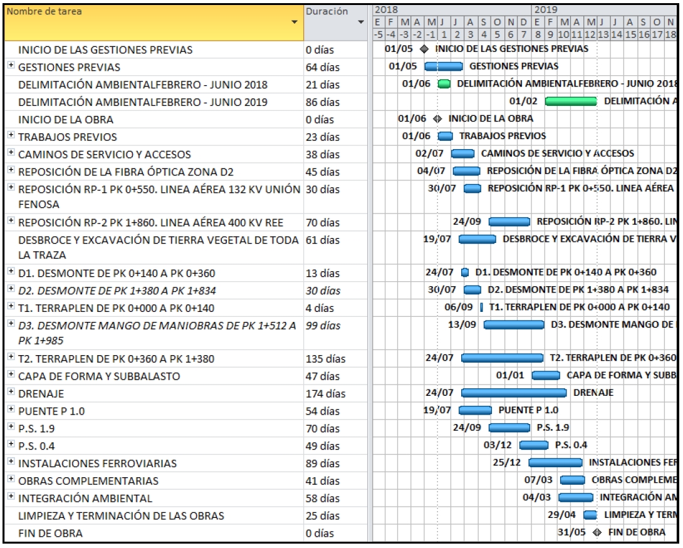Click the 64 días duration cell
Screen dimensions: 683x548
336,67
